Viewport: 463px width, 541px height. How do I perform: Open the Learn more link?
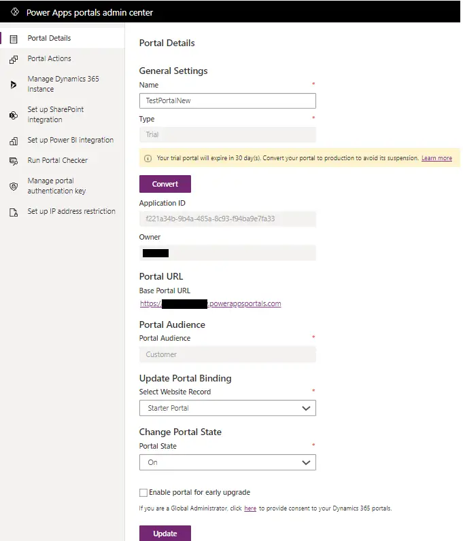point(436,158)
